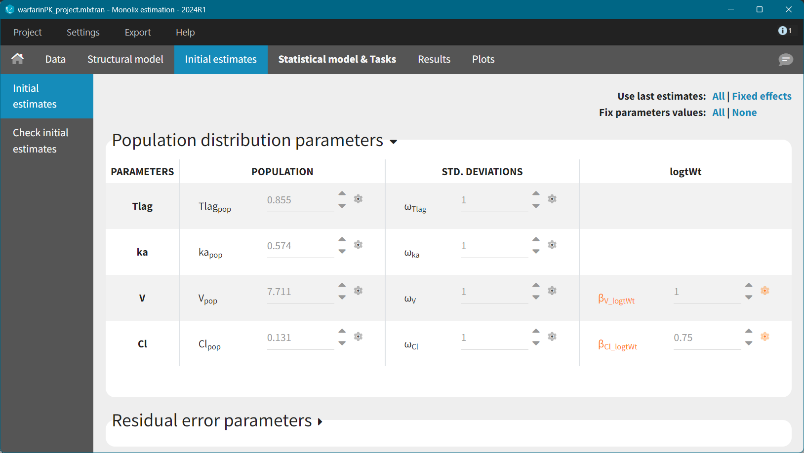Click the home icon in navigation bar
Image resolution: width=804 pixels, height=453 pixels.
[18, 59]
